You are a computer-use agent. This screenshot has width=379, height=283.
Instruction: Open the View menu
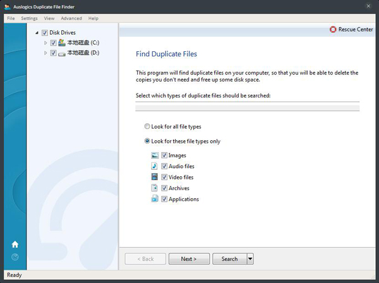coord(49,18)
